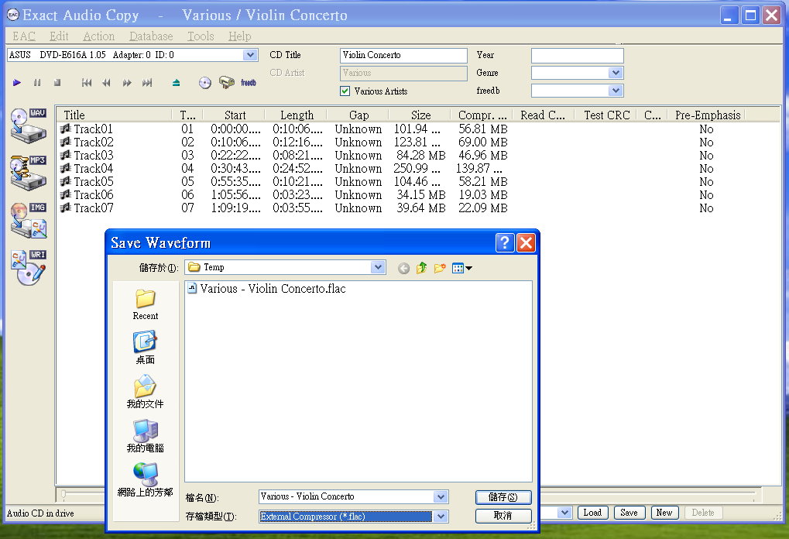Viewport: 789px width, 539px height.
Task: Expand the 存檔類型 file type dropdown
Action: tap(441, 517)
